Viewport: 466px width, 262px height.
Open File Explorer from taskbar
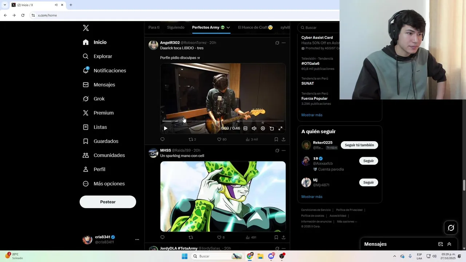pyautogui.click(x=260, y=256)
